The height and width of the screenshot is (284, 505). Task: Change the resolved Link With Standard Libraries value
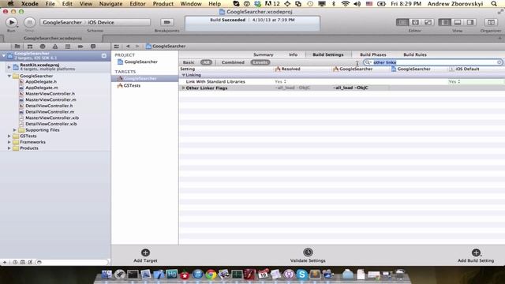[281, 81]
